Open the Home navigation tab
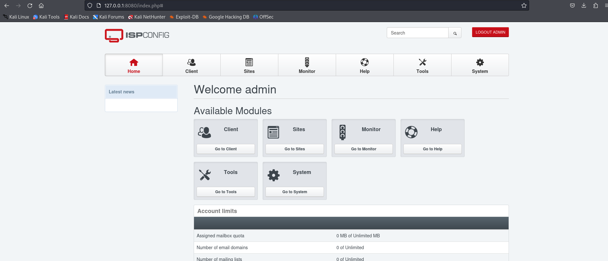Screen dimensions: 608x261 tap(134, 65)
